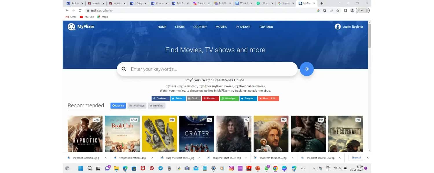The image size is (434, 173).
Task: Open the GENRE menu
Action: (x=180, y=27)
